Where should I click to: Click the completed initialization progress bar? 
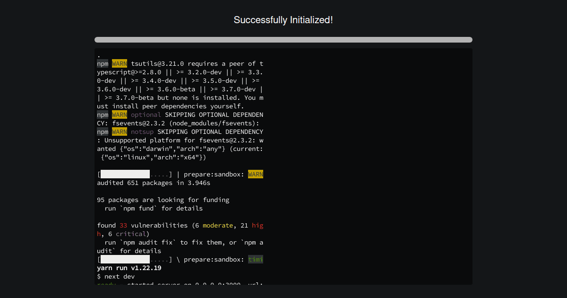point(283,40)
